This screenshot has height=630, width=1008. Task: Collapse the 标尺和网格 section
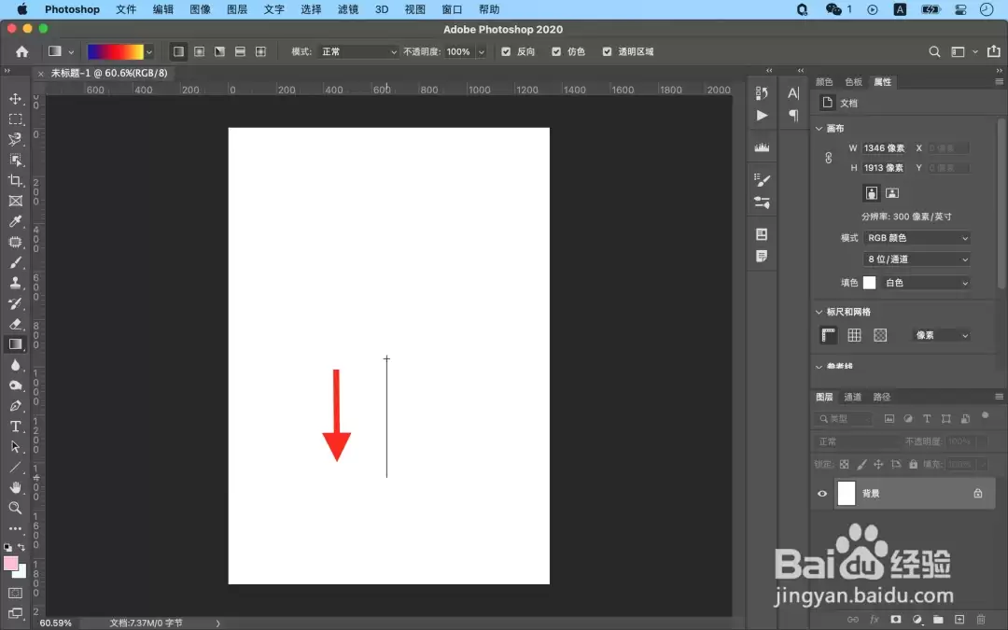pos(819,312)
